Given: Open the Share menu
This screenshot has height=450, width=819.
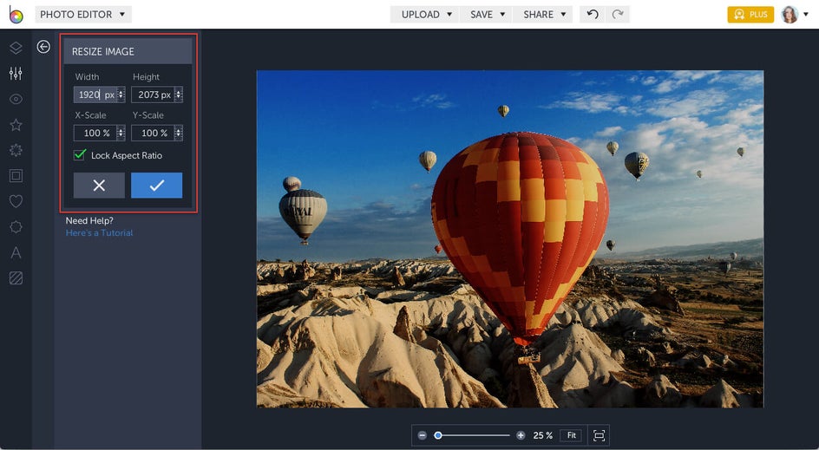Looking at the screenshot, I should tap(543, 15).
